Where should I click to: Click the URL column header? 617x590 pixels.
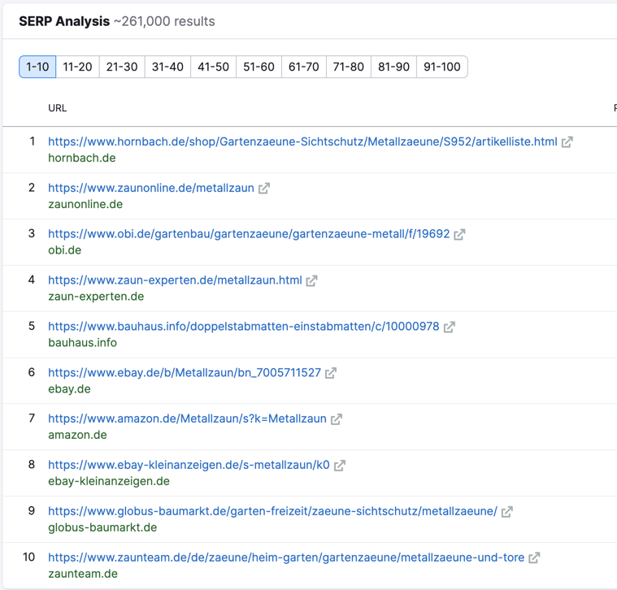(x=58, y=108)
